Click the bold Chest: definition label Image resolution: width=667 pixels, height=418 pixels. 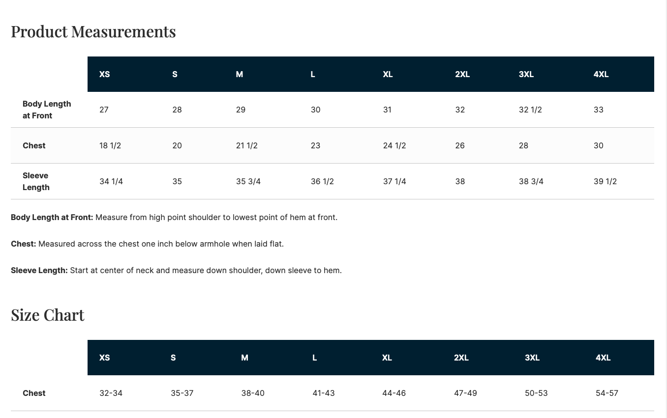coord(24,244)
